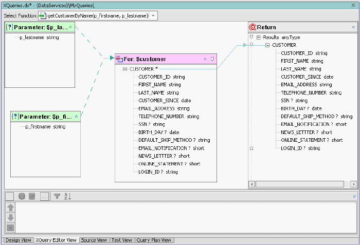Click the marker beside Return CUSTOMER row
The height and width of the screenshot is (245, 360).
click(x=251, y=45)
